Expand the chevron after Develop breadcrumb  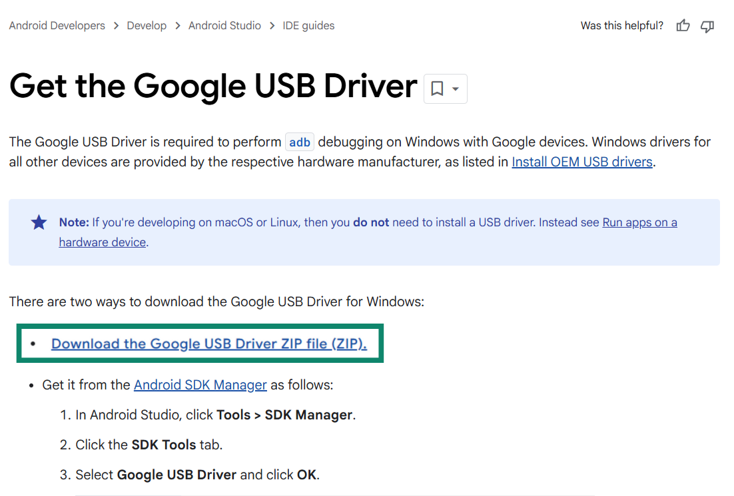(177, 25)
